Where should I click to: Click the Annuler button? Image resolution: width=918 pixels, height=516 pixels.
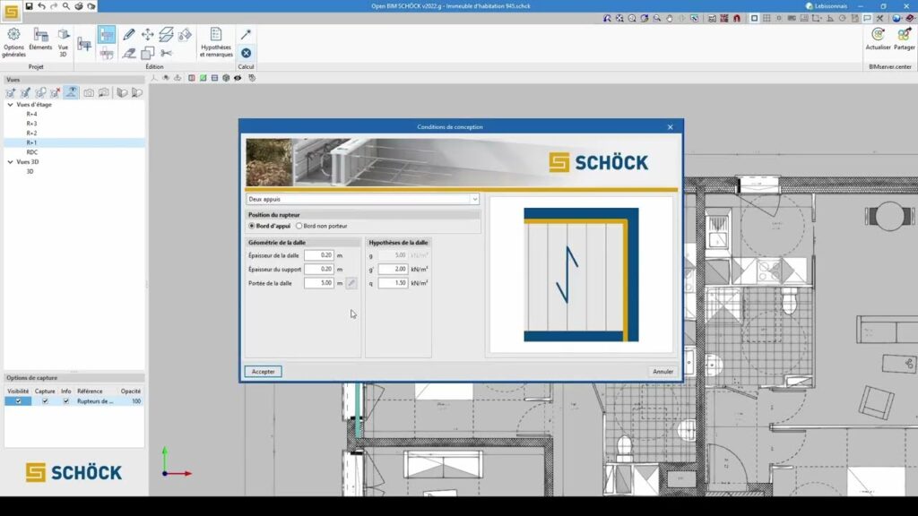[x=663, y=371]
